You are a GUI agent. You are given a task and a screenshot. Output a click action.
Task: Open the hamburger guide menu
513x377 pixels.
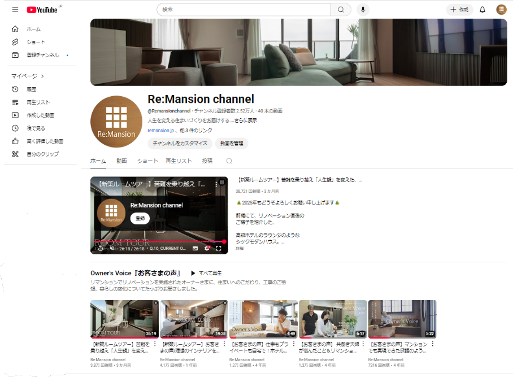tap(15, 10)
